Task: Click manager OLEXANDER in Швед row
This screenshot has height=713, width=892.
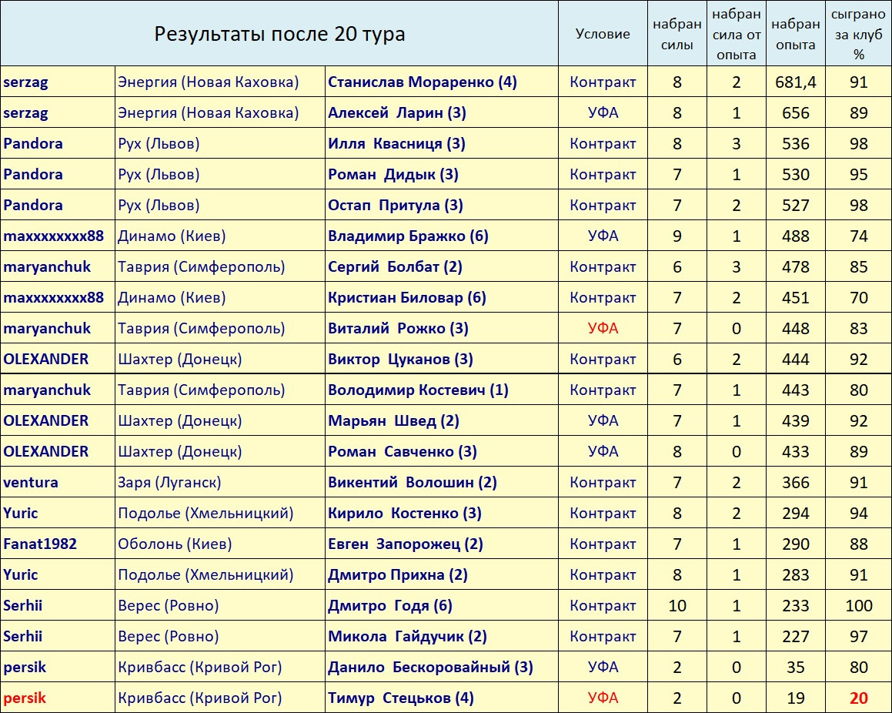Action: pyautogui.click(x=46, y=420)
